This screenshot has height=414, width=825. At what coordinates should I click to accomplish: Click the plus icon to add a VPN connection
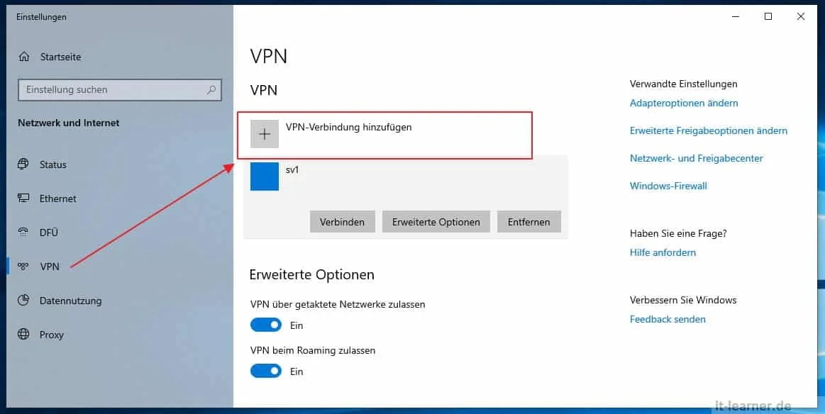click(264, 133)
